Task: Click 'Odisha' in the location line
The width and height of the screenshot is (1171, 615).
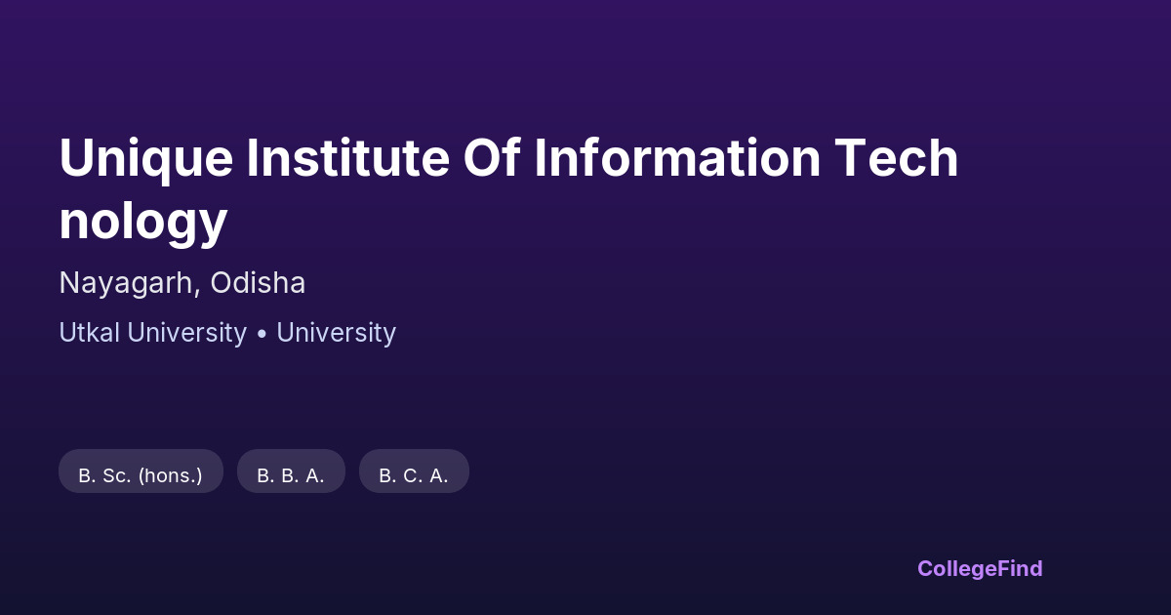Action: pos(258,283)
